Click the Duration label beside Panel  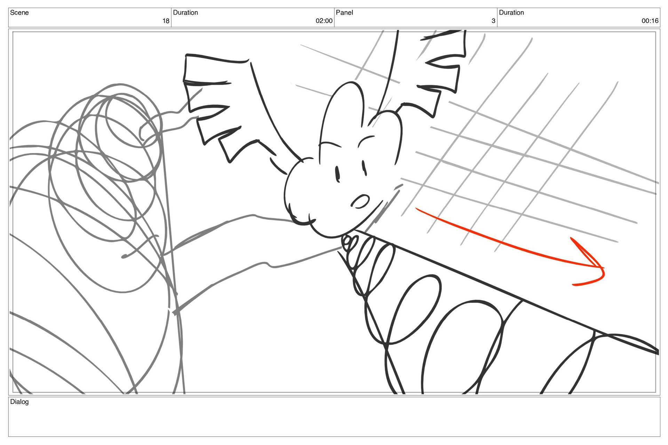pos(511,13)
